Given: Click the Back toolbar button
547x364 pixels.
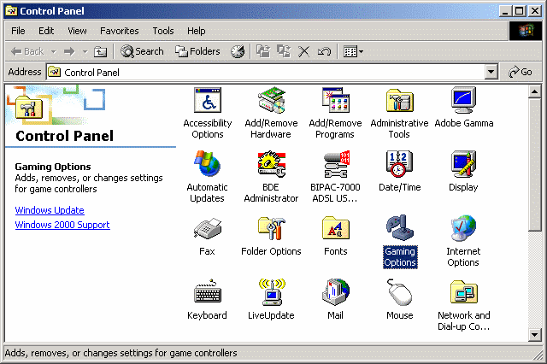Looking at the screenshot, I should point(27,51).
